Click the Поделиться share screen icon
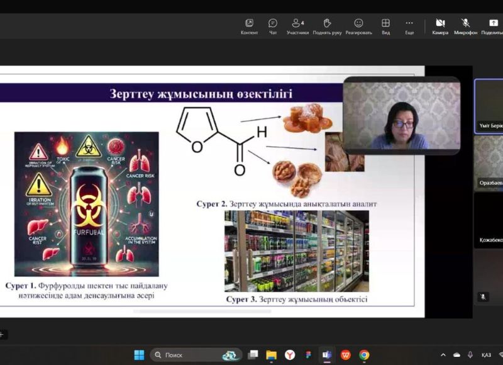 [493, 26]
